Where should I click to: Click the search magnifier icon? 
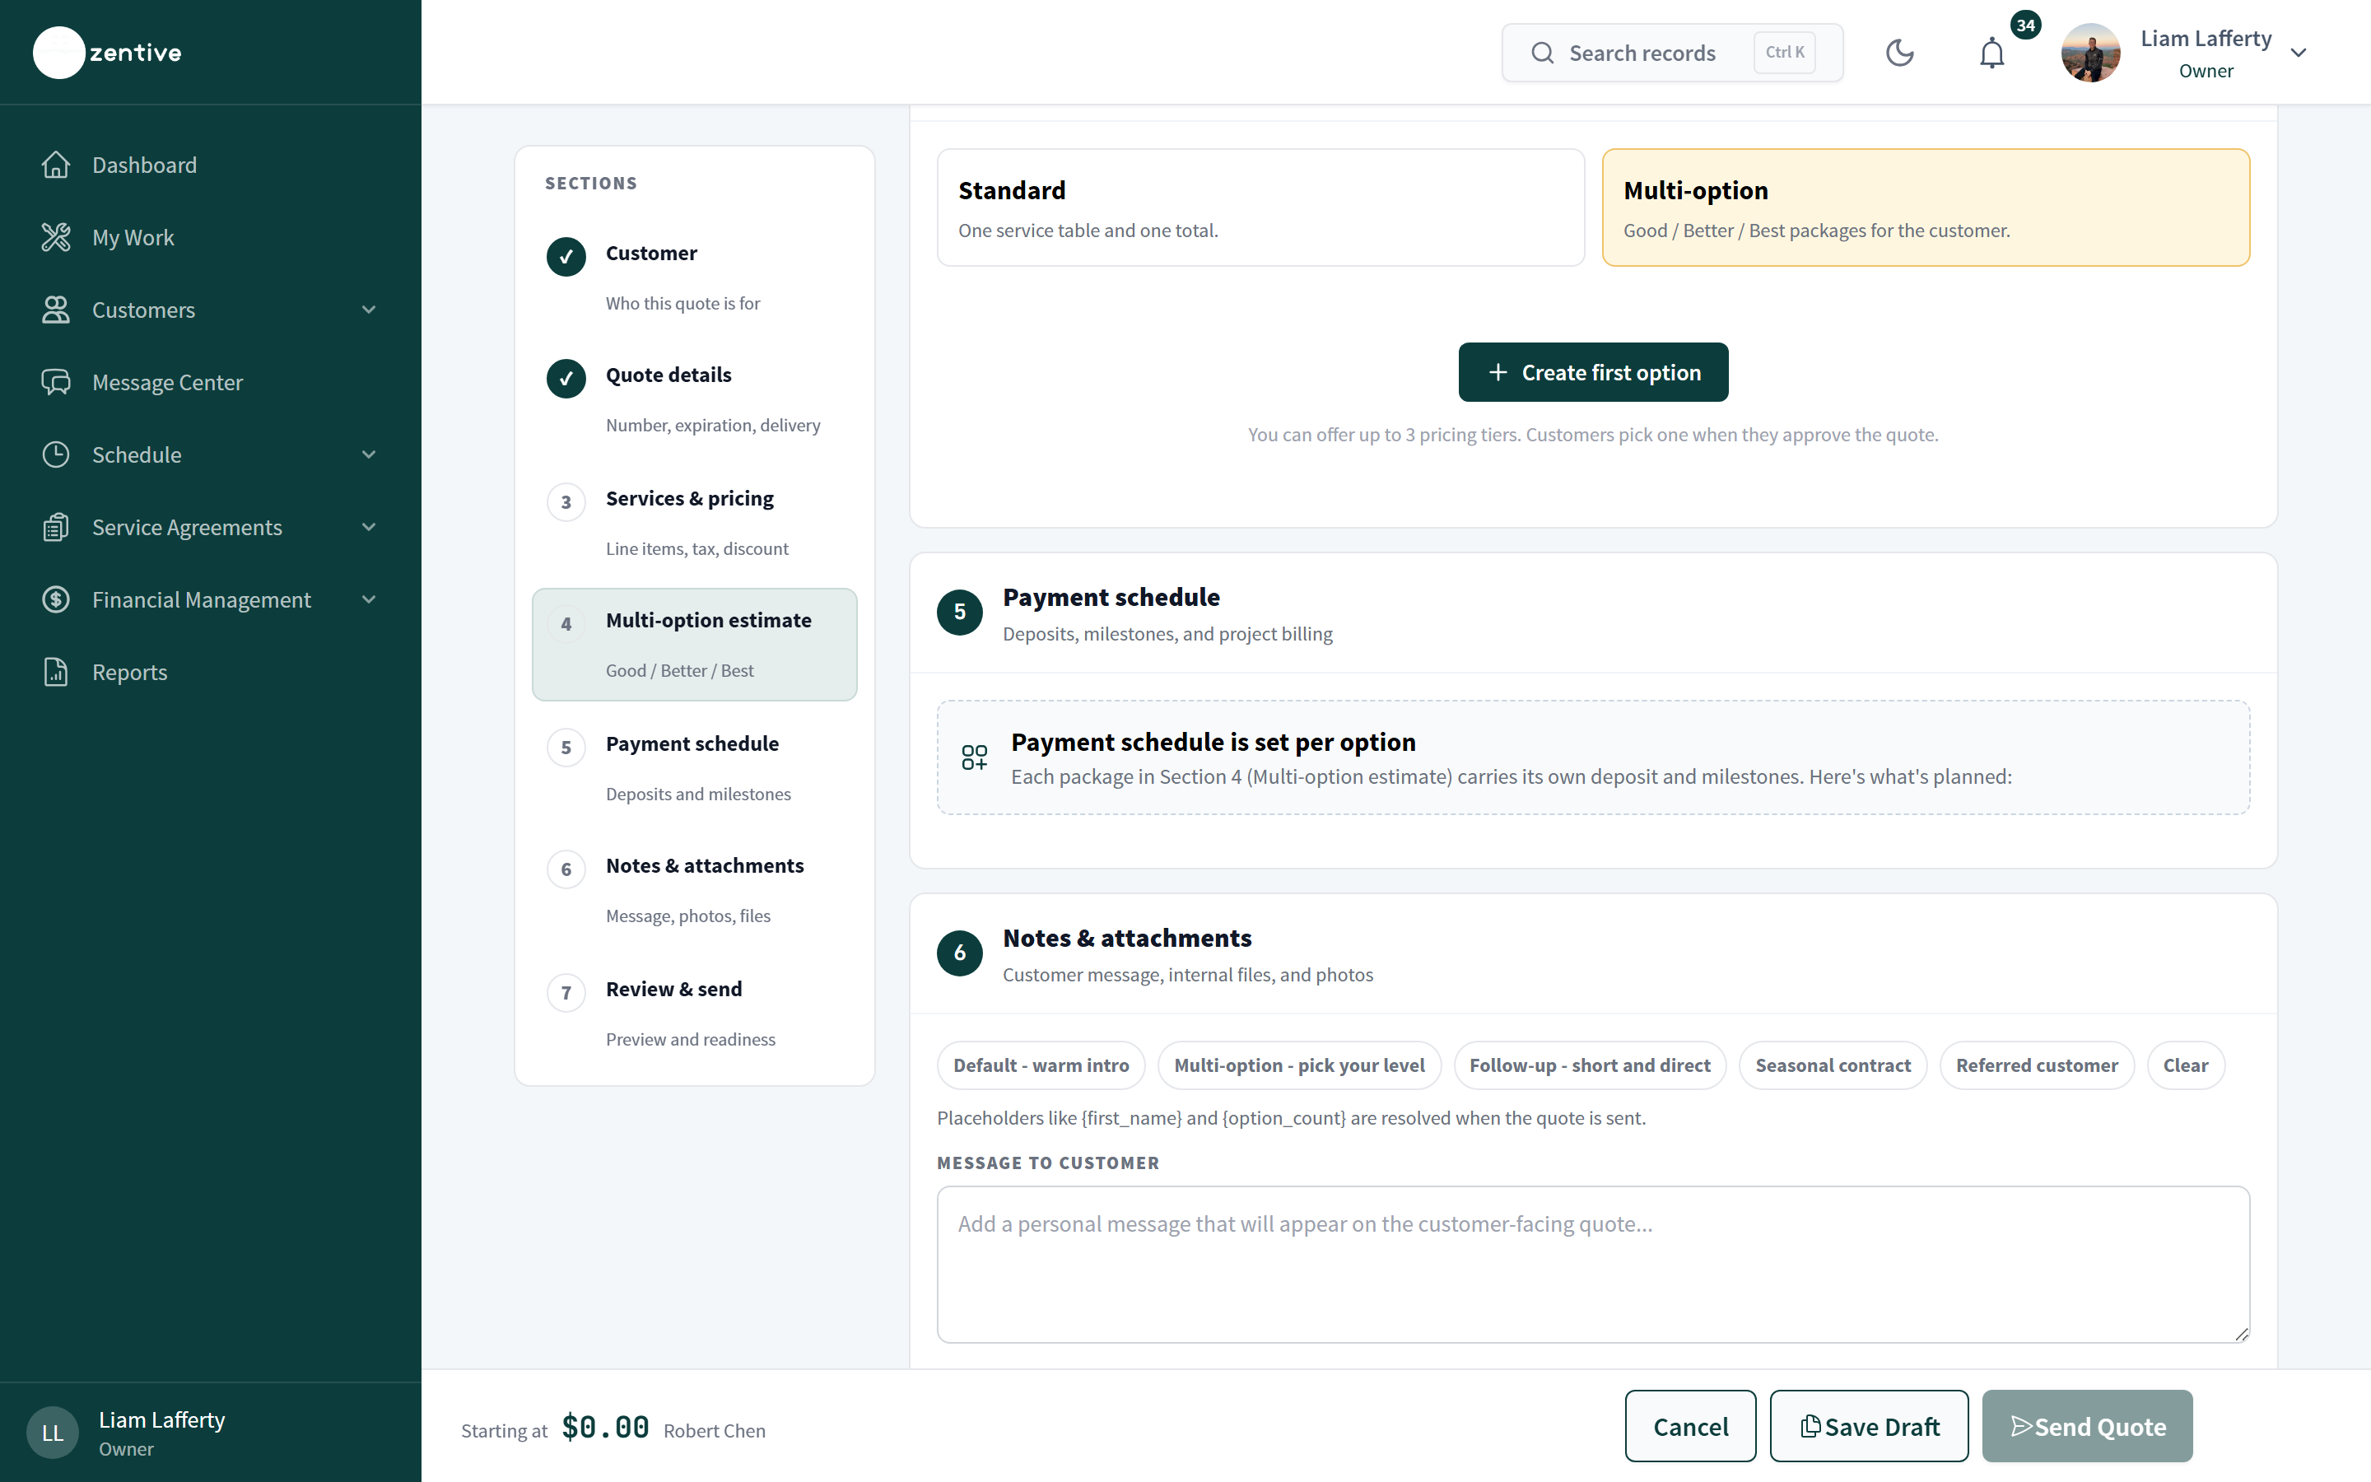(x=1542, y=53)
